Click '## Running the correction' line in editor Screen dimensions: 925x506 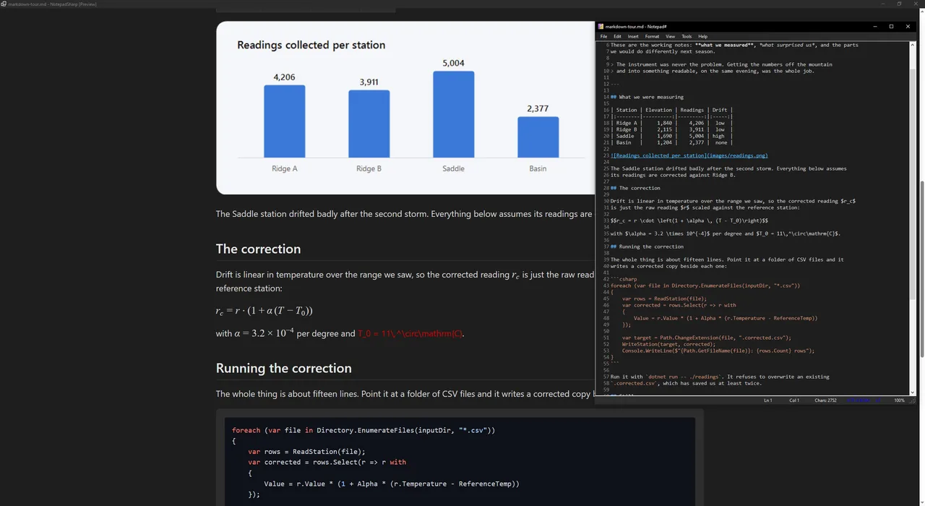[x=647, y=246]
